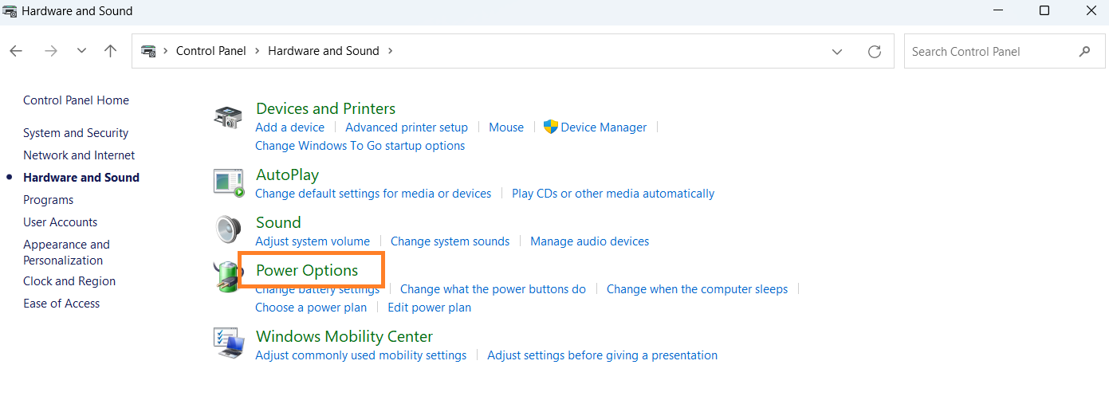
Task: Select Network and Internet in sidebar
Action: coord(79,155)
